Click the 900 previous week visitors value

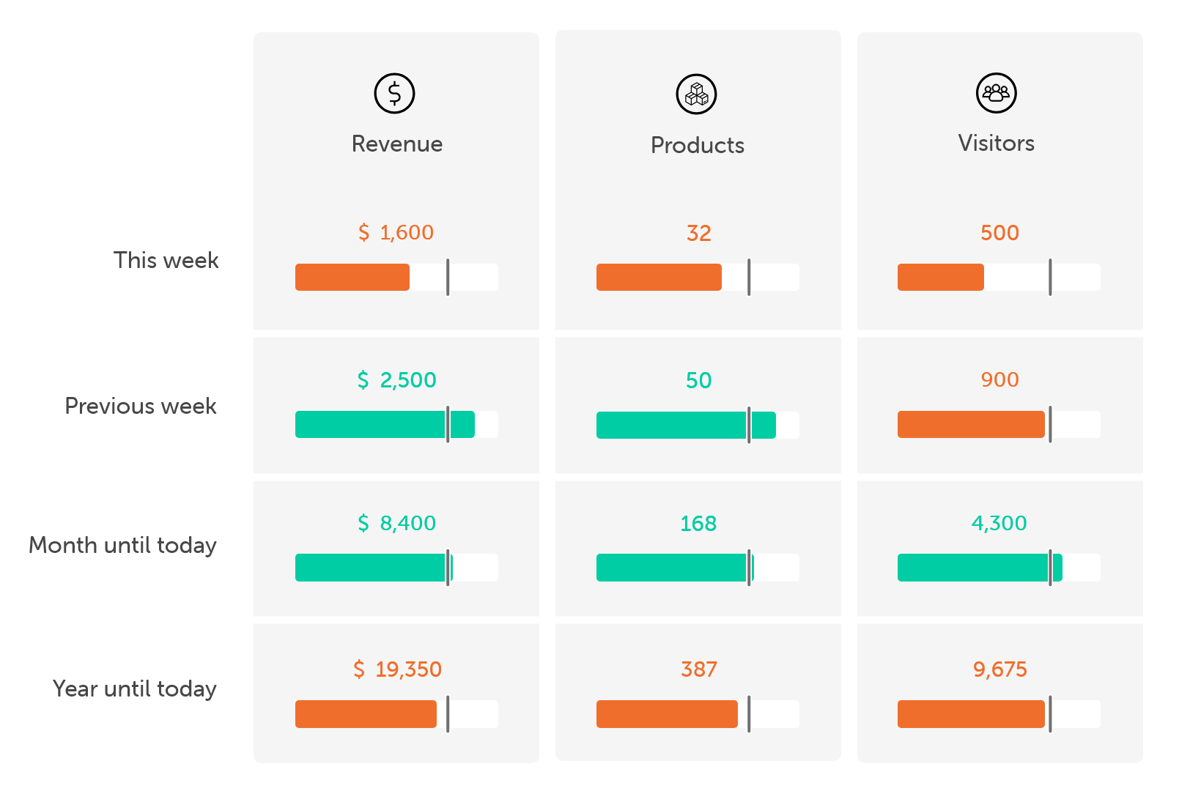(999, 379)
